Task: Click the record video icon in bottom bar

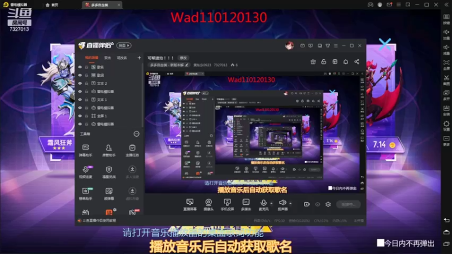Action: point(307,204)
